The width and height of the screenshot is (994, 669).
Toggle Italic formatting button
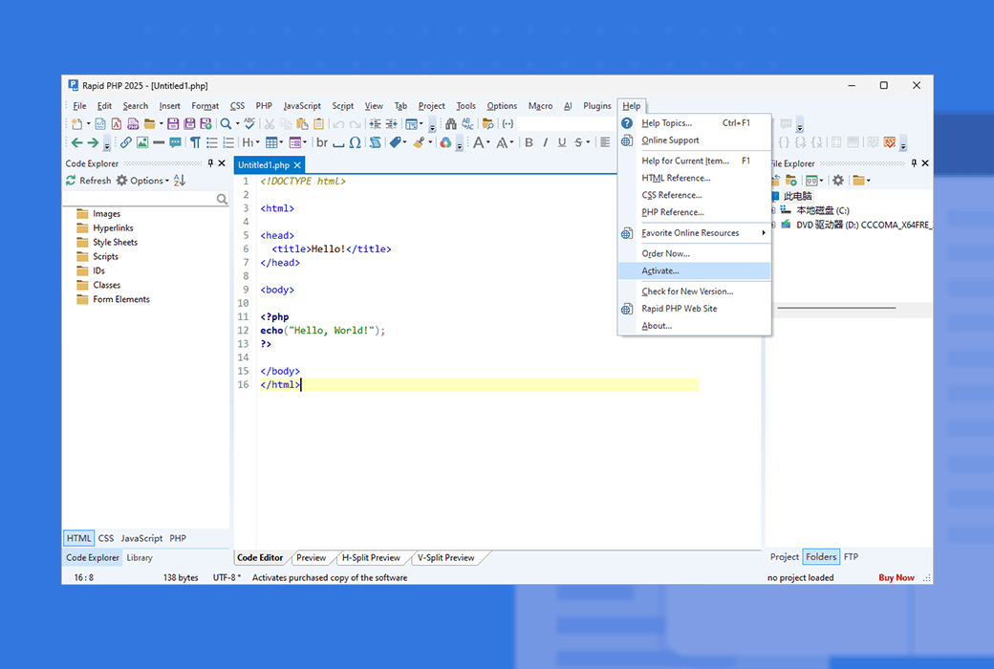[545, 142]
